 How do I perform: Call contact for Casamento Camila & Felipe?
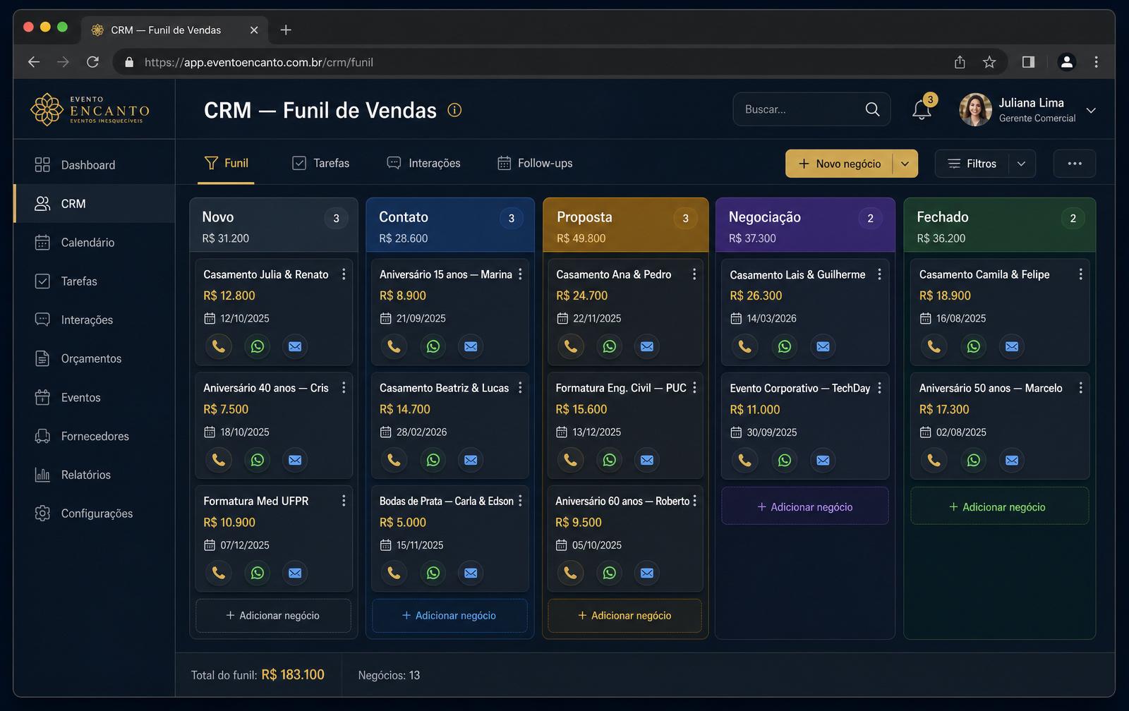click(x=934, y=346)
